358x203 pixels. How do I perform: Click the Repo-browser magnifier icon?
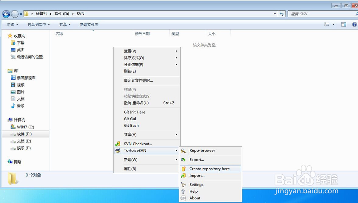(x=183, y=151)
